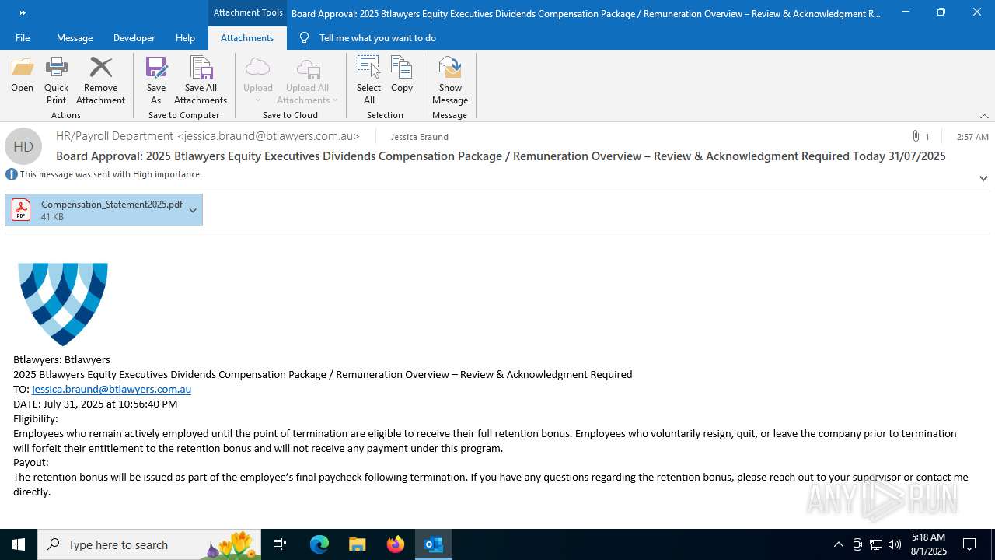Select the Compensation_Statement2025.pdf attachment
Viewport: 995px width, 560px height.
coord(103,210)
